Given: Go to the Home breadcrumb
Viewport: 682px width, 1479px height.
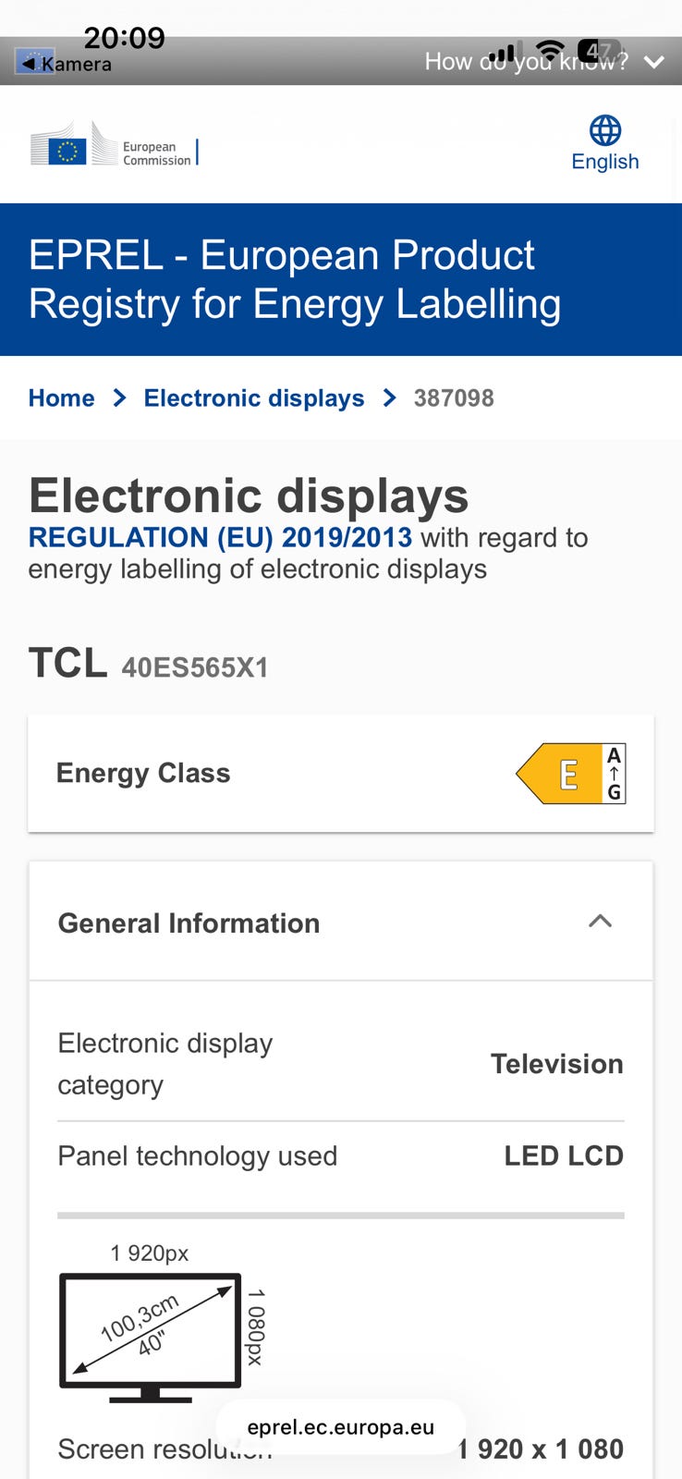Looking at the screenshot, I should pos(62,398).
